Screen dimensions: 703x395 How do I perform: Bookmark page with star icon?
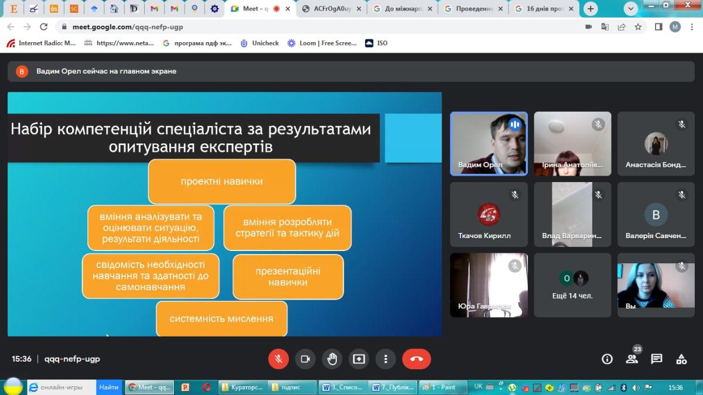[x=638, y=27]
